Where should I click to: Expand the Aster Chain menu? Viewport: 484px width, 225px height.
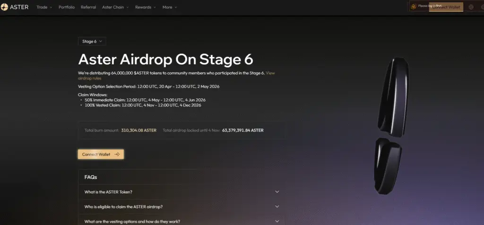[x=115, y=7]
